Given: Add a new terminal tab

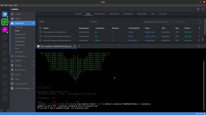Looking at the screenshot, I should (x=79, y=46).
